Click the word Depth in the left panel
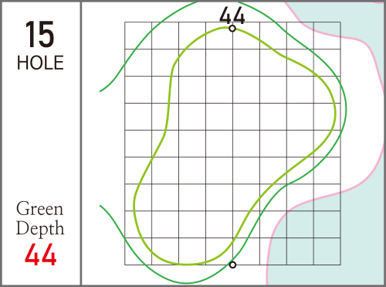This screenshot has height=287, width=386. point(40,228)
